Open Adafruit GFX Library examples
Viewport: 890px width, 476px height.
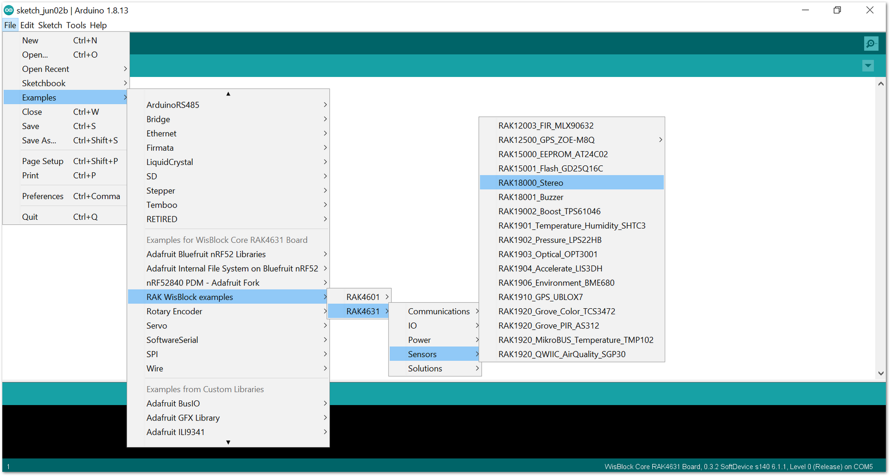228,418
